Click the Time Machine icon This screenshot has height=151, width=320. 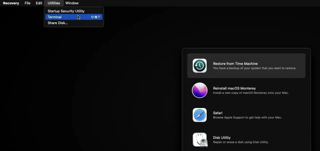click(200, 66)
